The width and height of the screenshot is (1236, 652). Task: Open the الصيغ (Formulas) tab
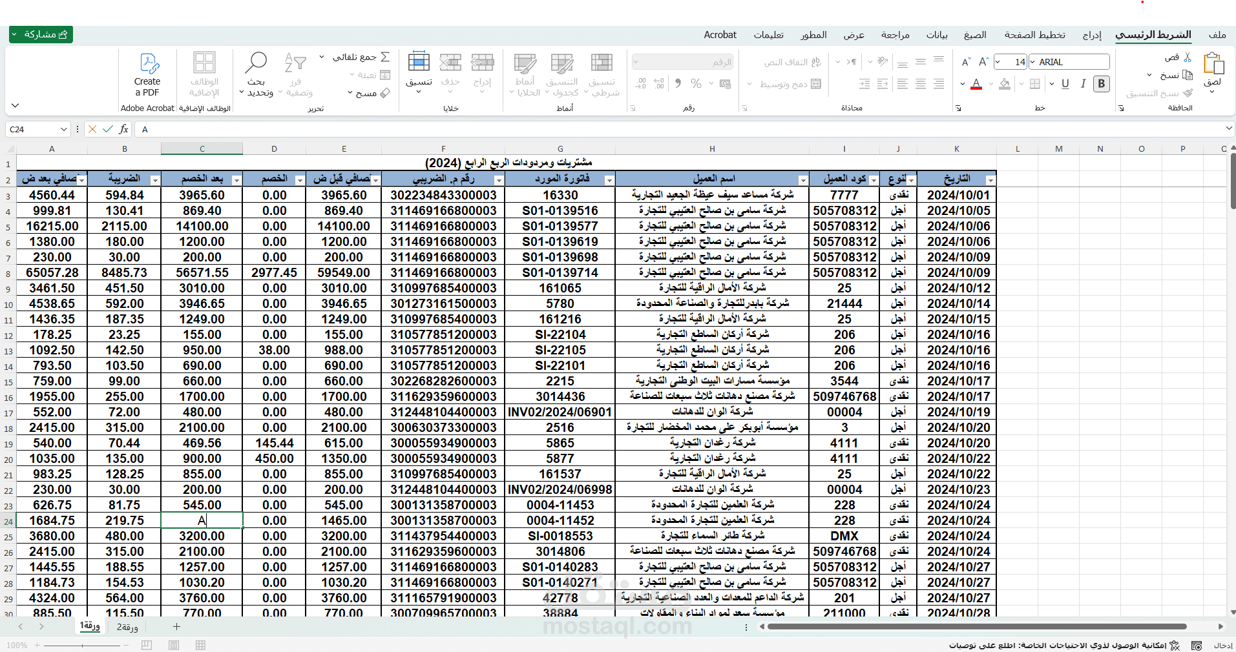(x=975, y=35)
